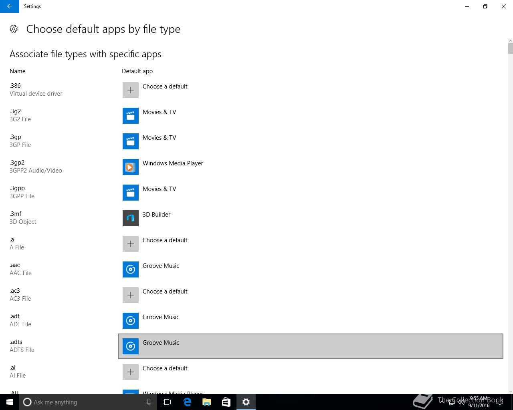Click the .3gpp 3GPP File entry
The image size is (513, 410).
(22, 192)
